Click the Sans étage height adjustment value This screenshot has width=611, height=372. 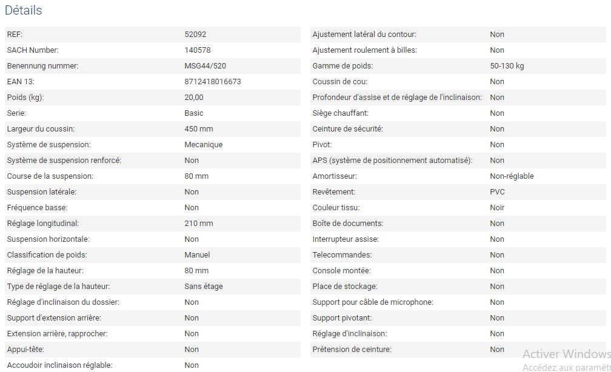(202, 287)
